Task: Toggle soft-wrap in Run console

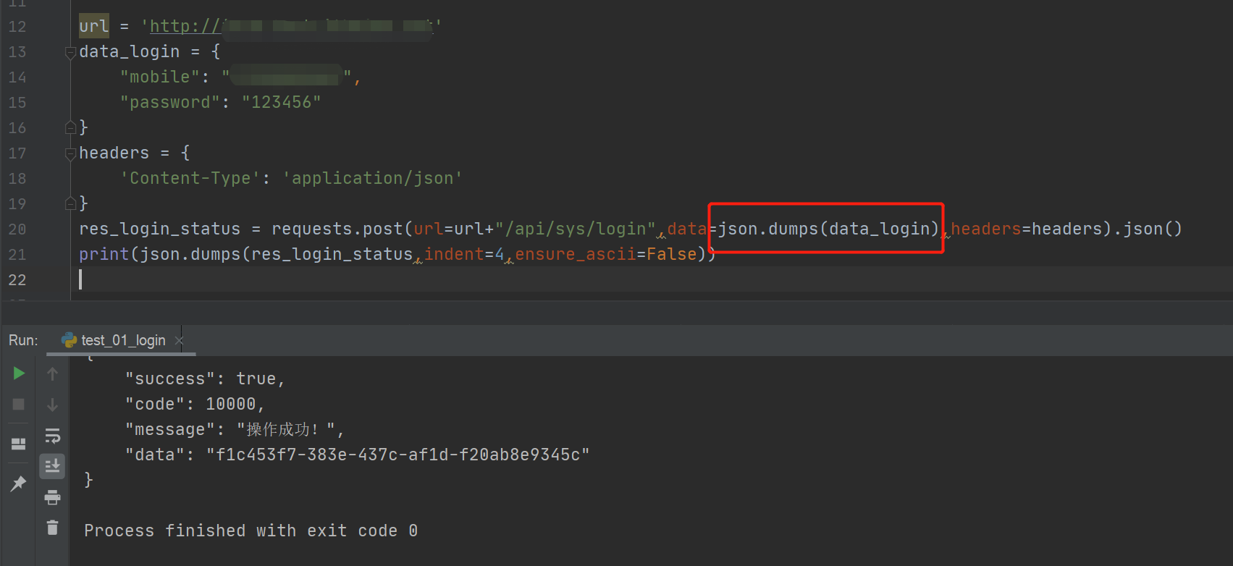Action: coord(52,436)
